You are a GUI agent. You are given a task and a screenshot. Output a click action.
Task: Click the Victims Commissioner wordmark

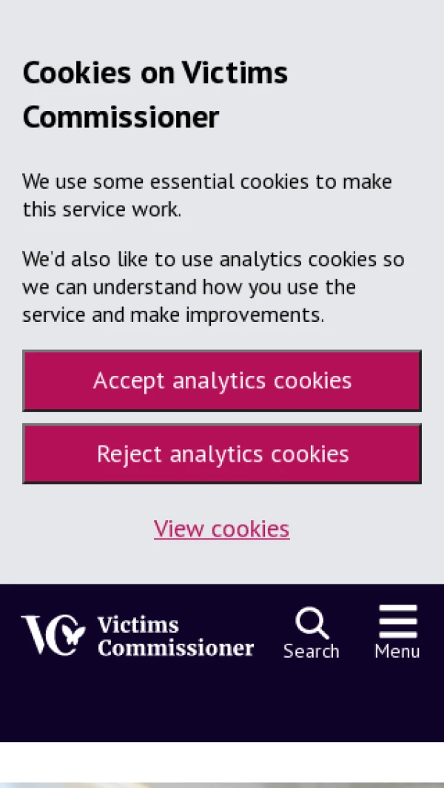pos(175,636)
